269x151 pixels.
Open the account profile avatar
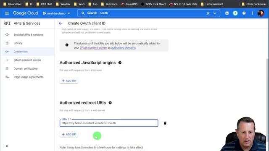(x=261, y=13)
